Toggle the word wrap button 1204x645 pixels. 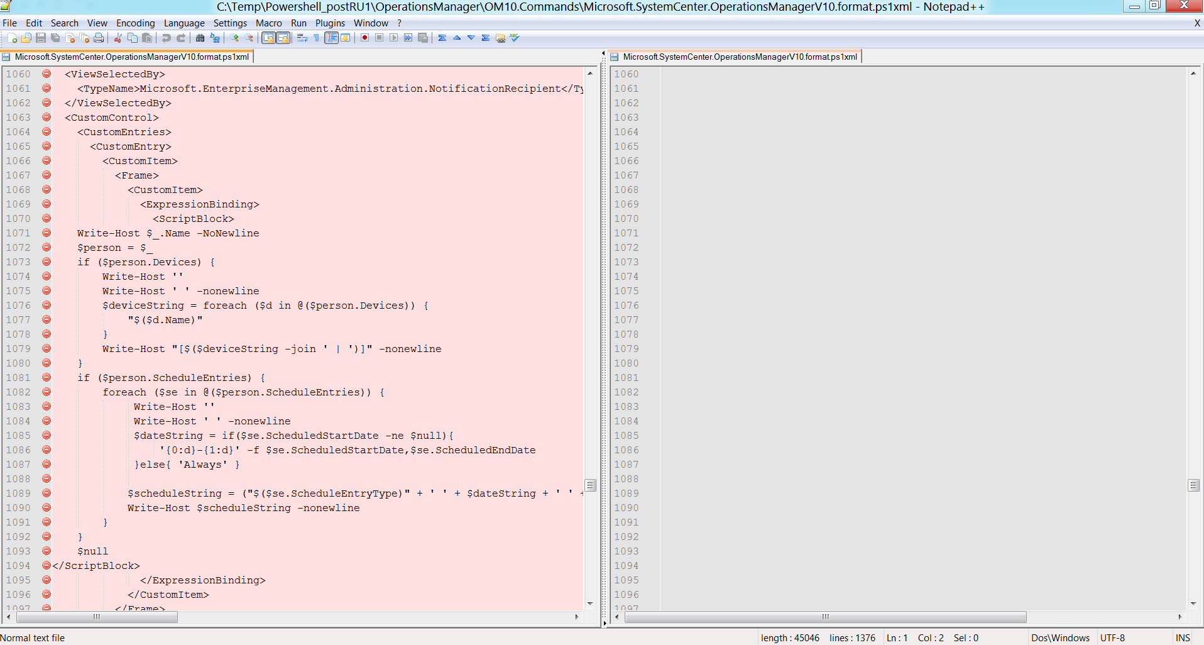tap(302, 38)
